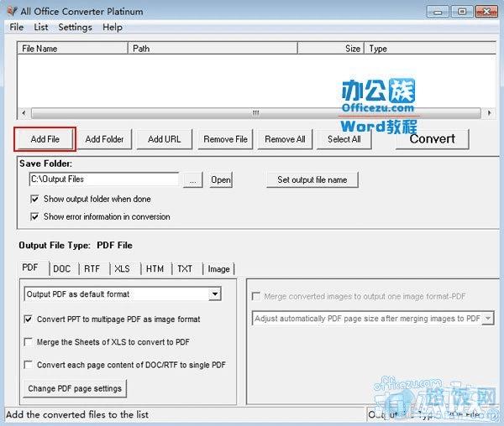Toggle Show output folder when done
The height and width of the screenshot is (426, 504).
[x=34, y=199]
